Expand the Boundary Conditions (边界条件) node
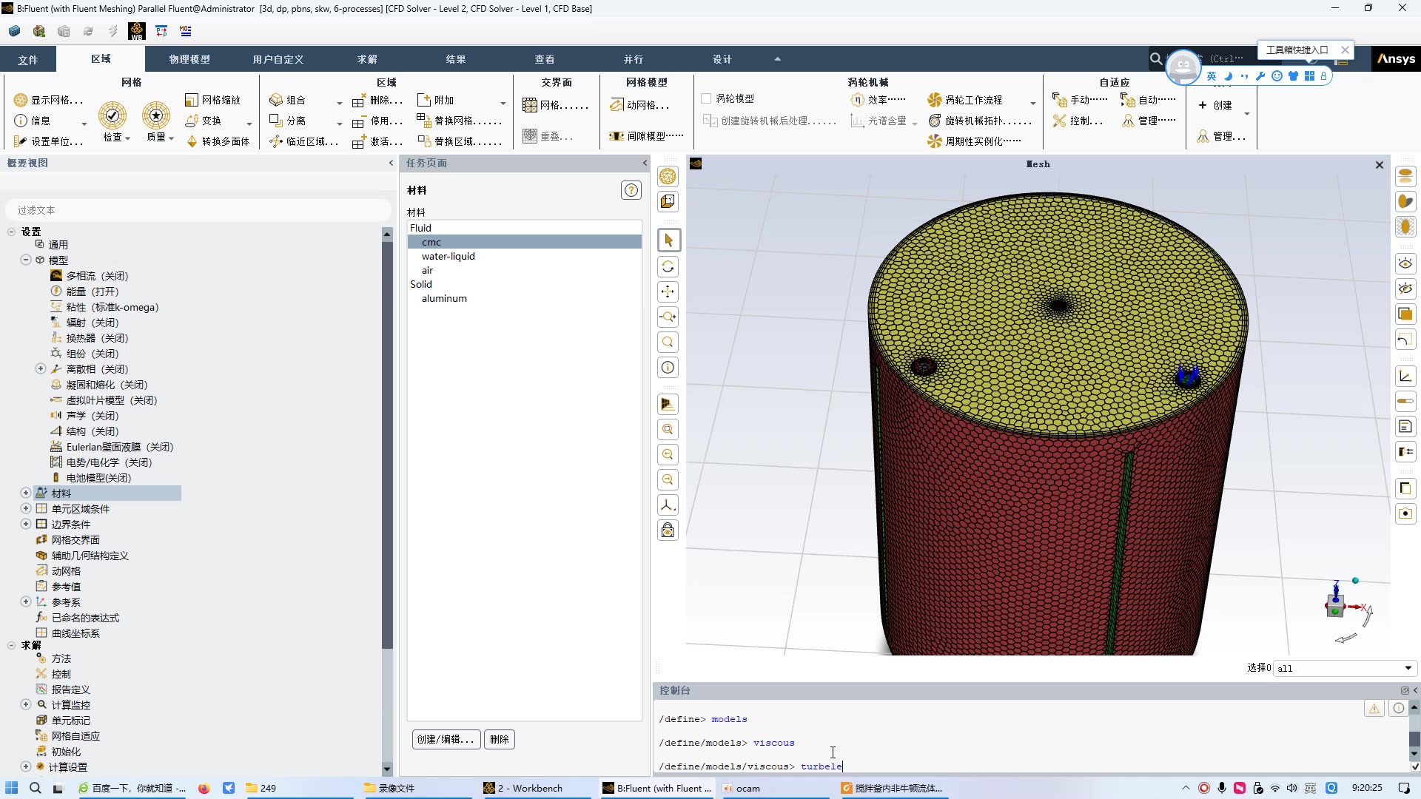Image resolution: width=1421 pixels, height=799 pixels. 26,524
